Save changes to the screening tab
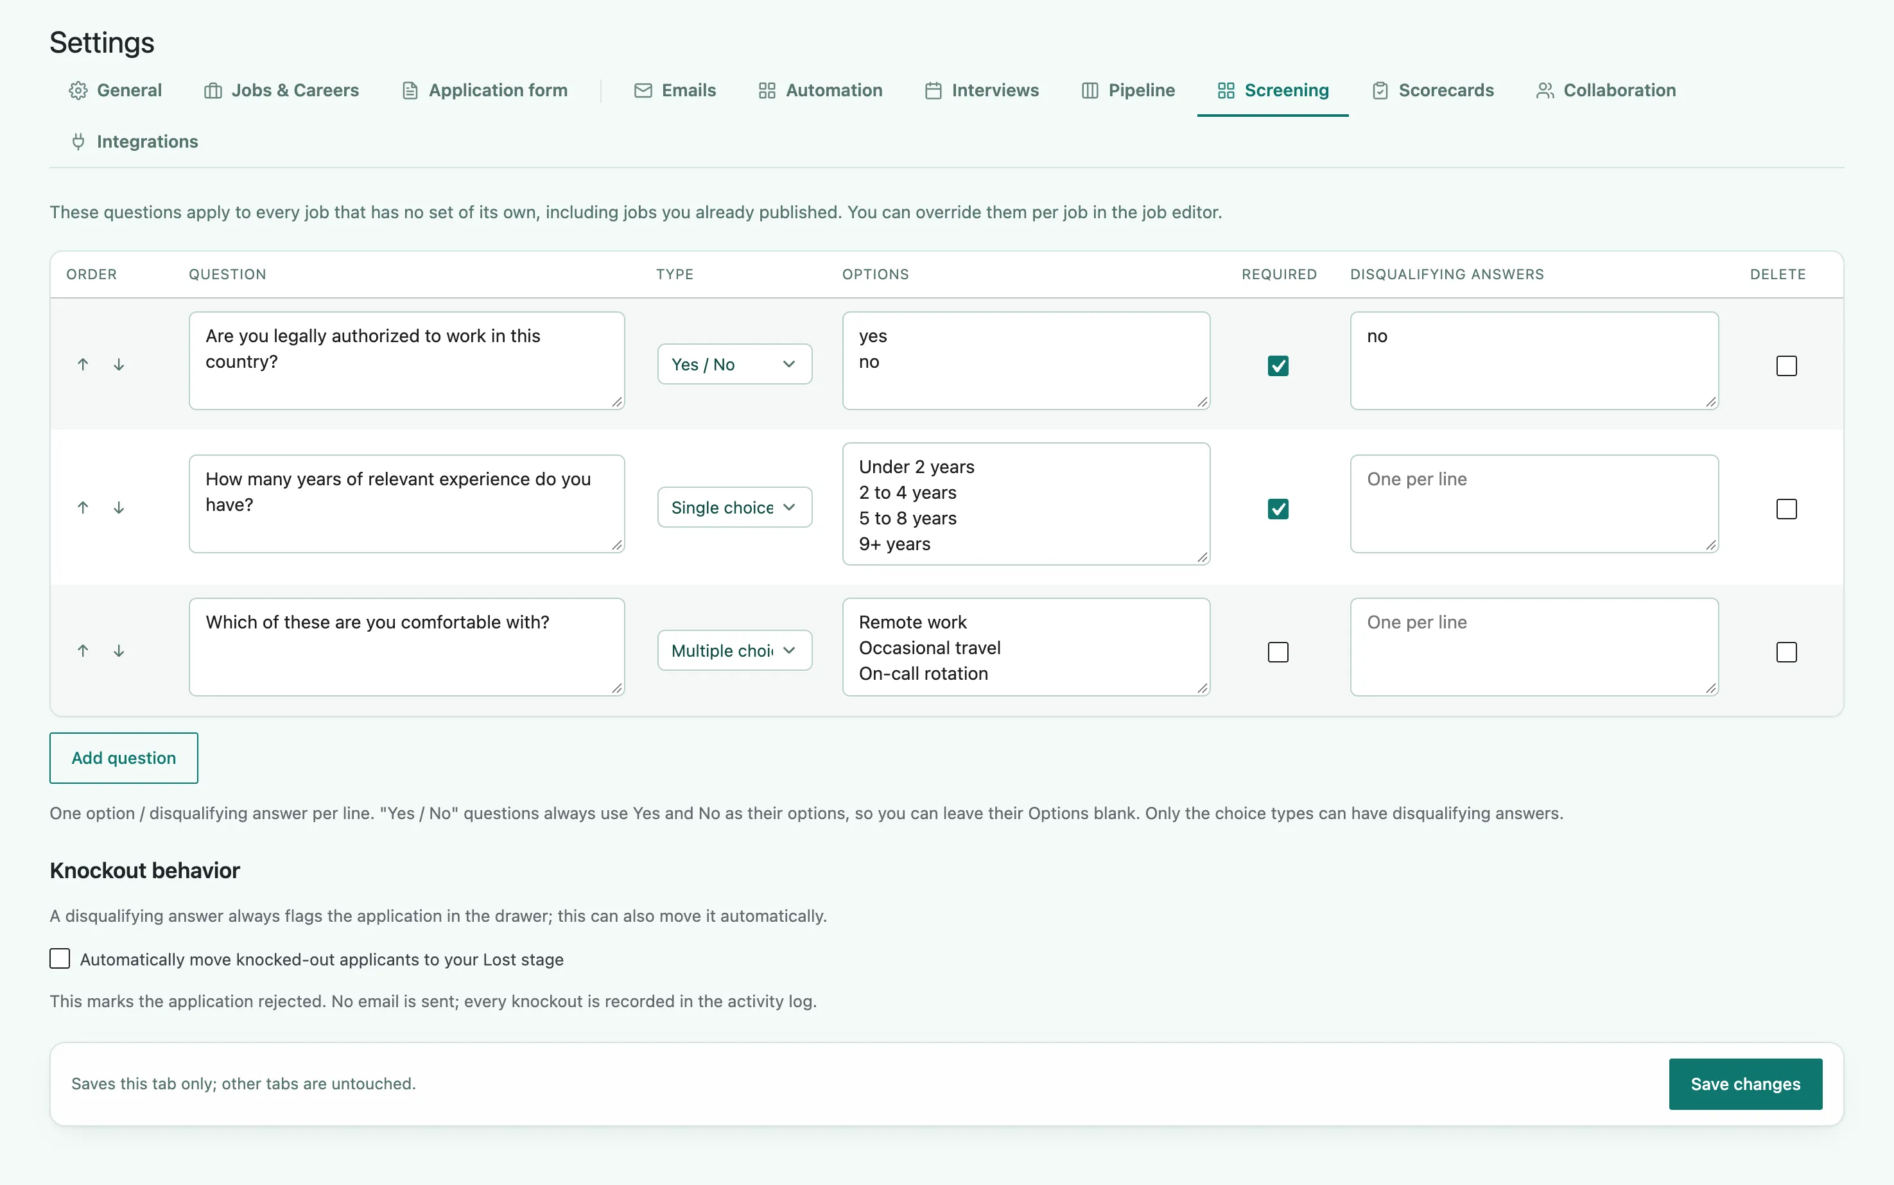 pyautogui.click(x=1745, y=1084)
